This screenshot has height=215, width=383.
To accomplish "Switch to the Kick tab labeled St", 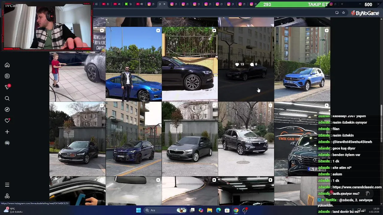I will point(128,4).
